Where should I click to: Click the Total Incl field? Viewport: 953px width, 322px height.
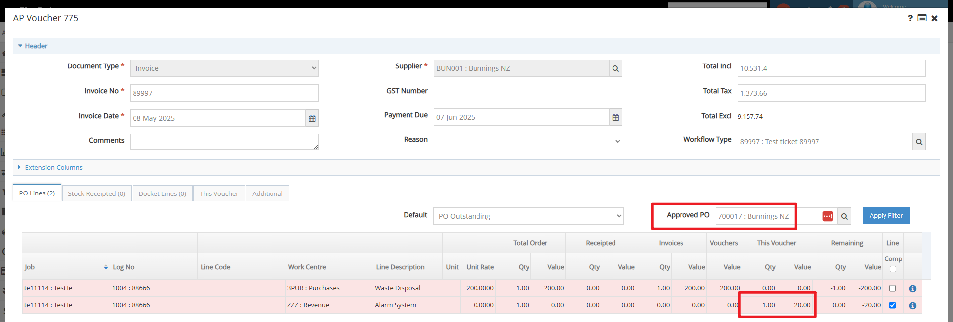pos(831,68)
